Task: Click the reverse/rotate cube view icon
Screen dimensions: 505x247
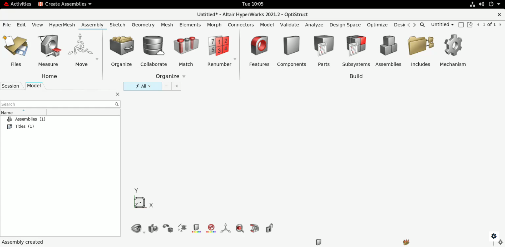Action: [x=168, y=228]
